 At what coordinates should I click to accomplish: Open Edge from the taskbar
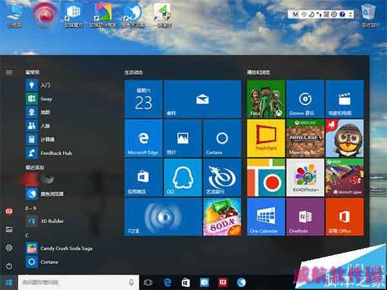point(168,283)
